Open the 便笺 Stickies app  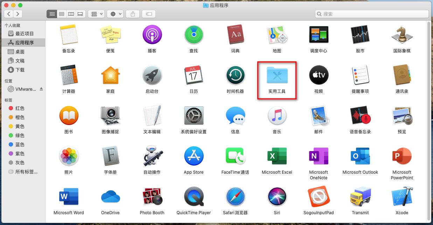(110, 35)
